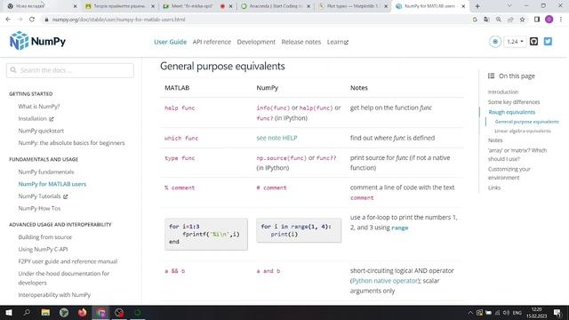569x320 pixels.
Task: Open the User Guide nav item
Action: coord(170,42)
